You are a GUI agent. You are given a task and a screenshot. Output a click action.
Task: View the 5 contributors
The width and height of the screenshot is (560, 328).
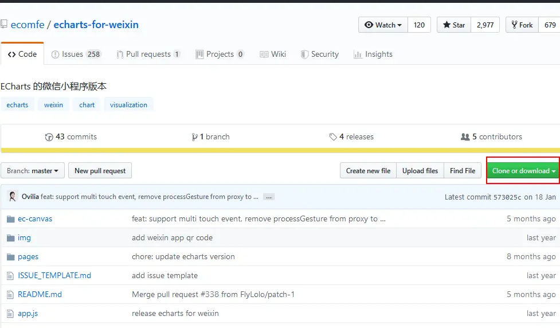pos(491,137)
